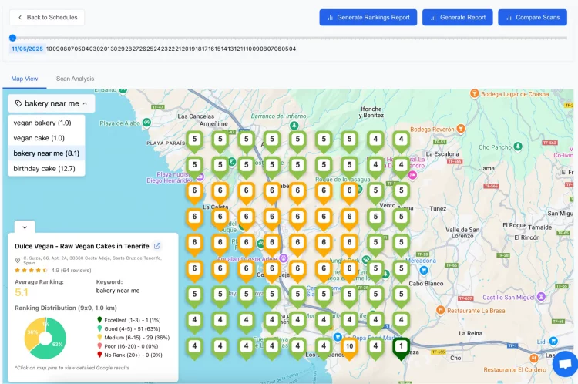Click the location pin icon beside address
This screenshot has width=578, height=384.
point(17,261)
